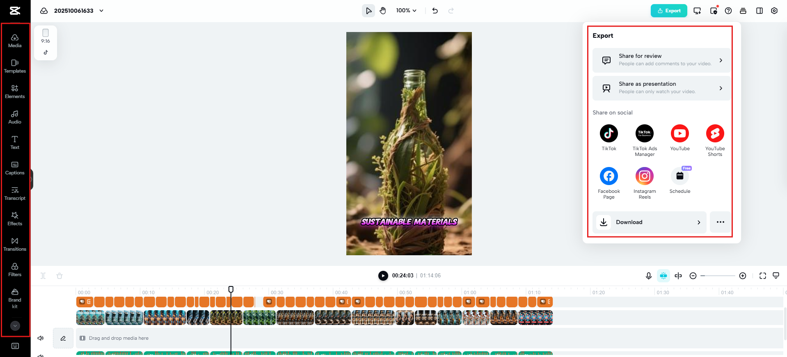Click the timeline zoom slider track
787x357 pixels.
[x=718, y=276]
